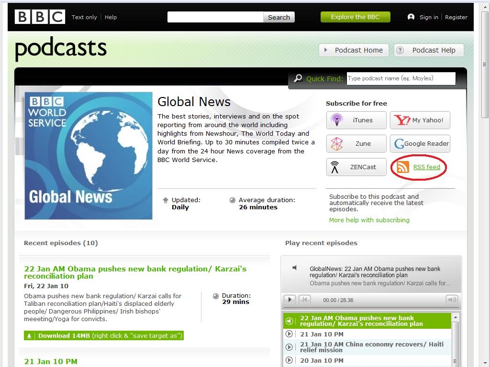Click the orange RSS feed icon
490x367 pixels.
pyautogui.click(x=402, y=167)
